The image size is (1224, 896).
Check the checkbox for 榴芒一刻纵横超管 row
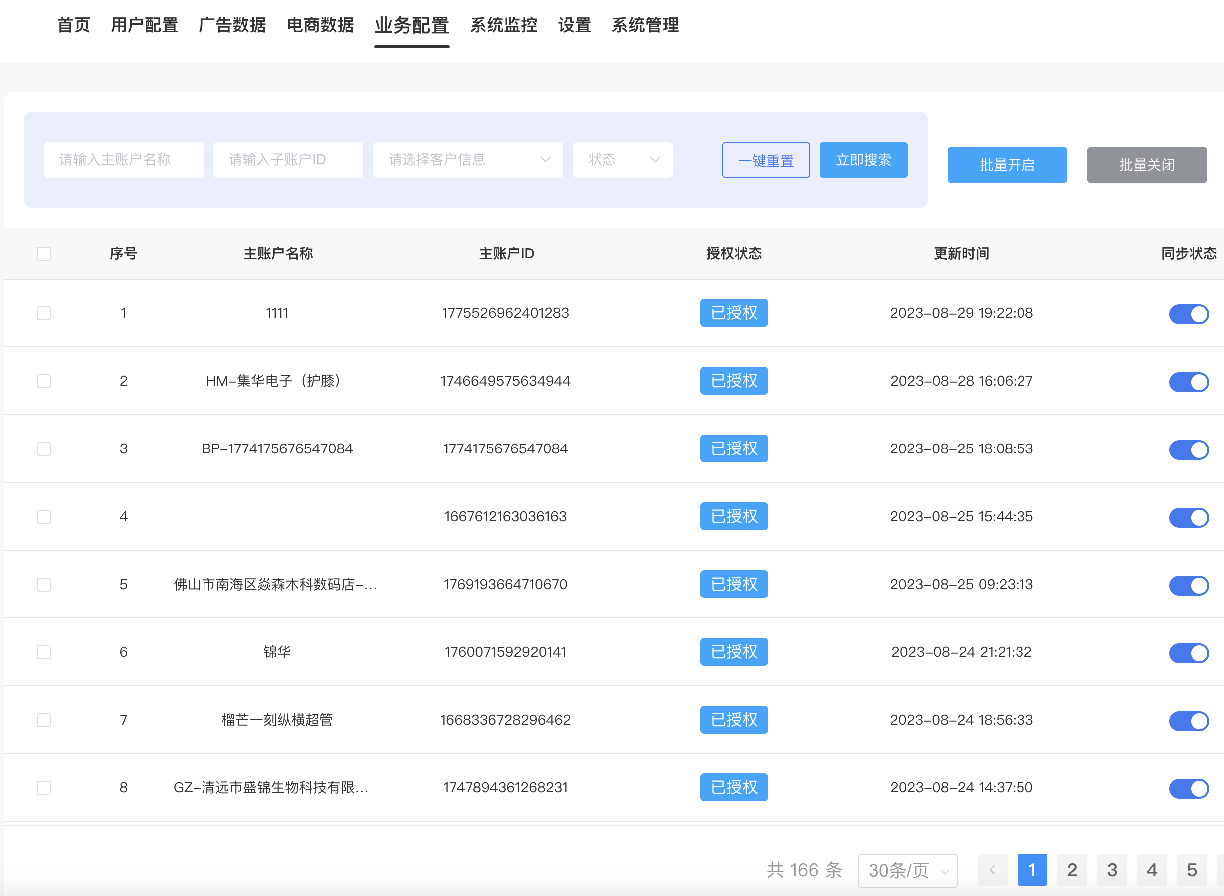coord(44,720)
